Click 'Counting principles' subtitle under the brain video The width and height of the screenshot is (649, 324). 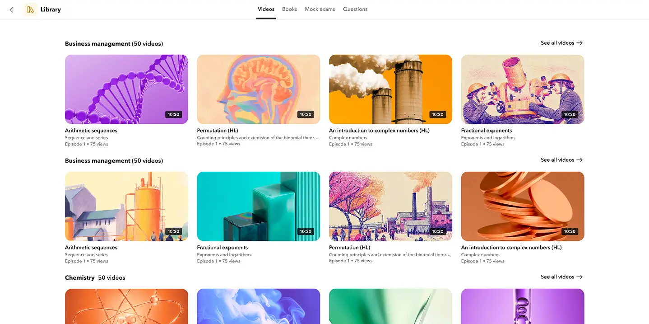point(258,138)
